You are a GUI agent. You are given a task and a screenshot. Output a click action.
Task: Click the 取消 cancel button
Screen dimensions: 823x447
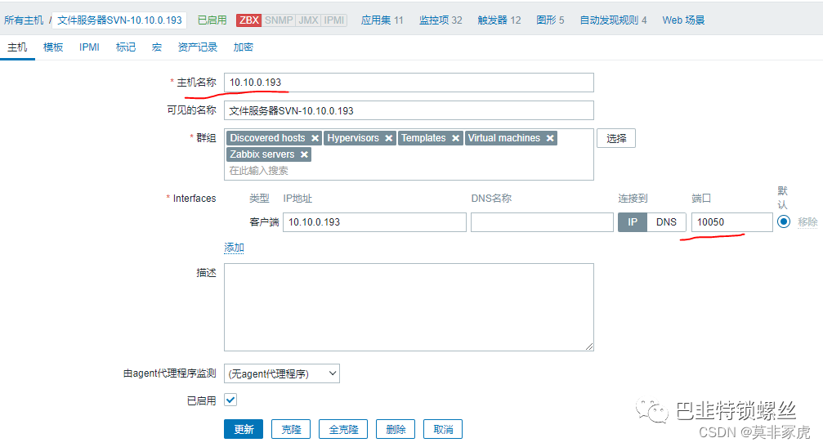click(x=443, y=429)
